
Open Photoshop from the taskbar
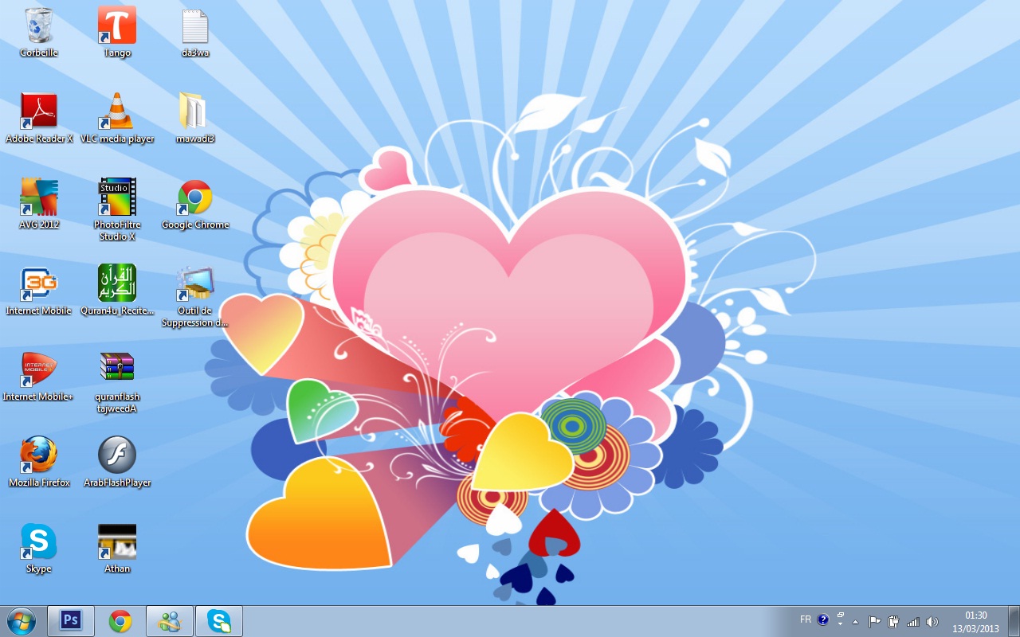coord(71,621)
